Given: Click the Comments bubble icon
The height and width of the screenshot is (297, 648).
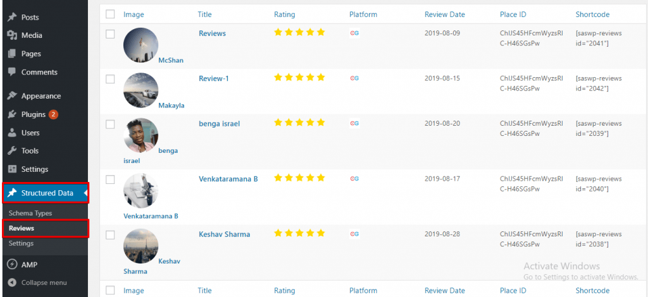Looking at the screenshot, I should pos(12,72).
